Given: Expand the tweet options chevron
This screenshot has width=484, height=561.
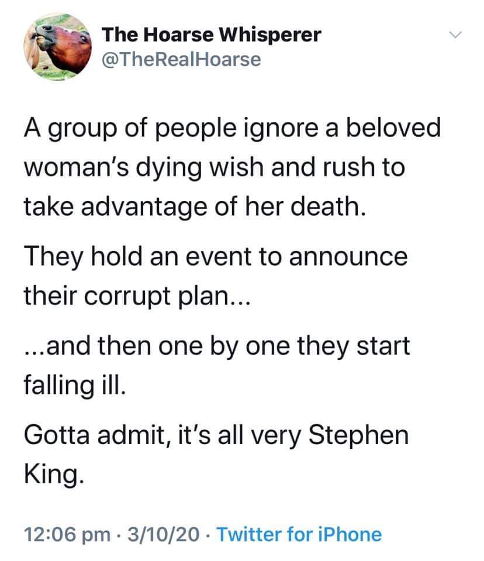Looking at the screenshot, I should (x=456, y=36).
